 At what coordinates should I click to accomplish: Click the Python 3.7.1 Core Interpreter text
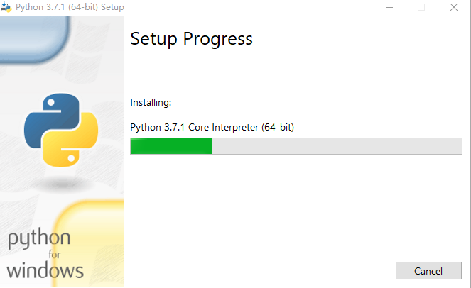click(212, 128)
